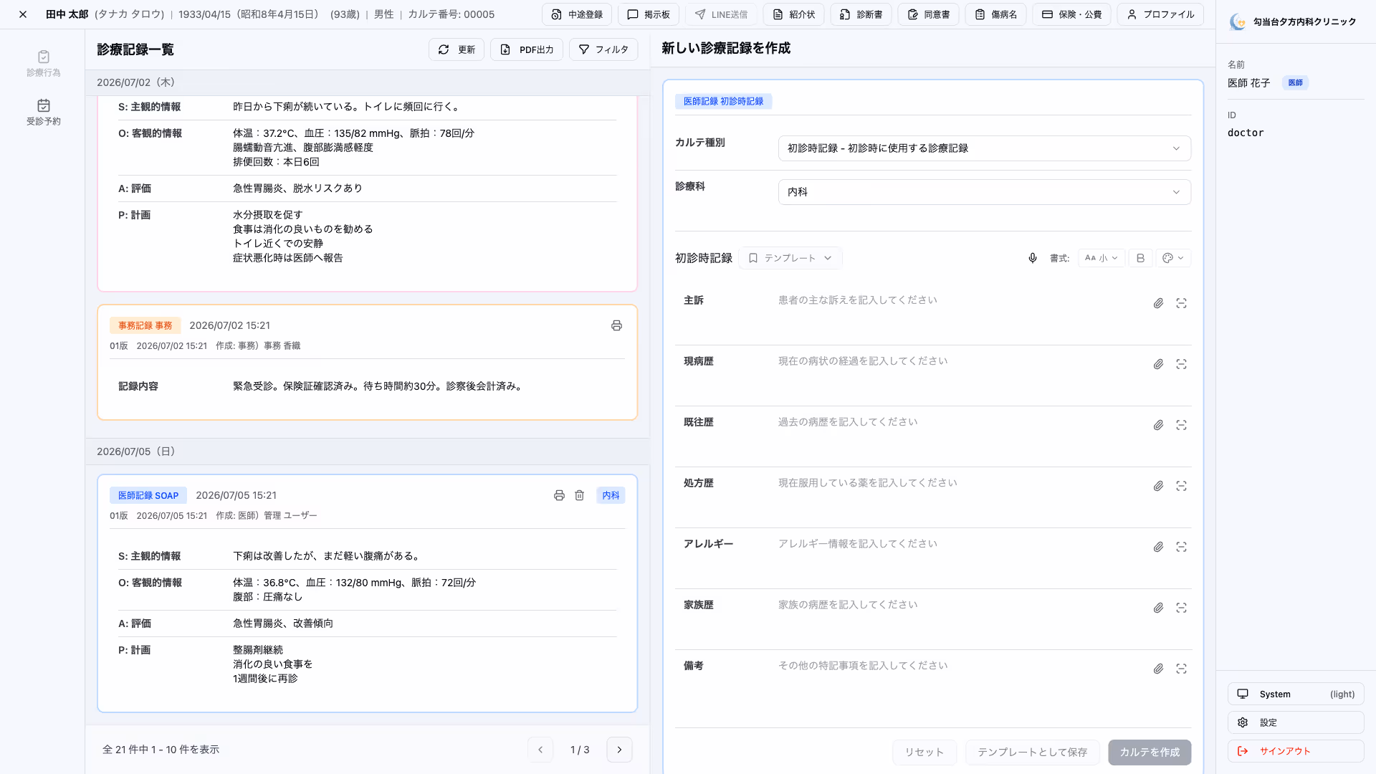The height and width of the screenshot is (774, 1376).
Task: Attach a file to 備考
Action: (1158, 669)
